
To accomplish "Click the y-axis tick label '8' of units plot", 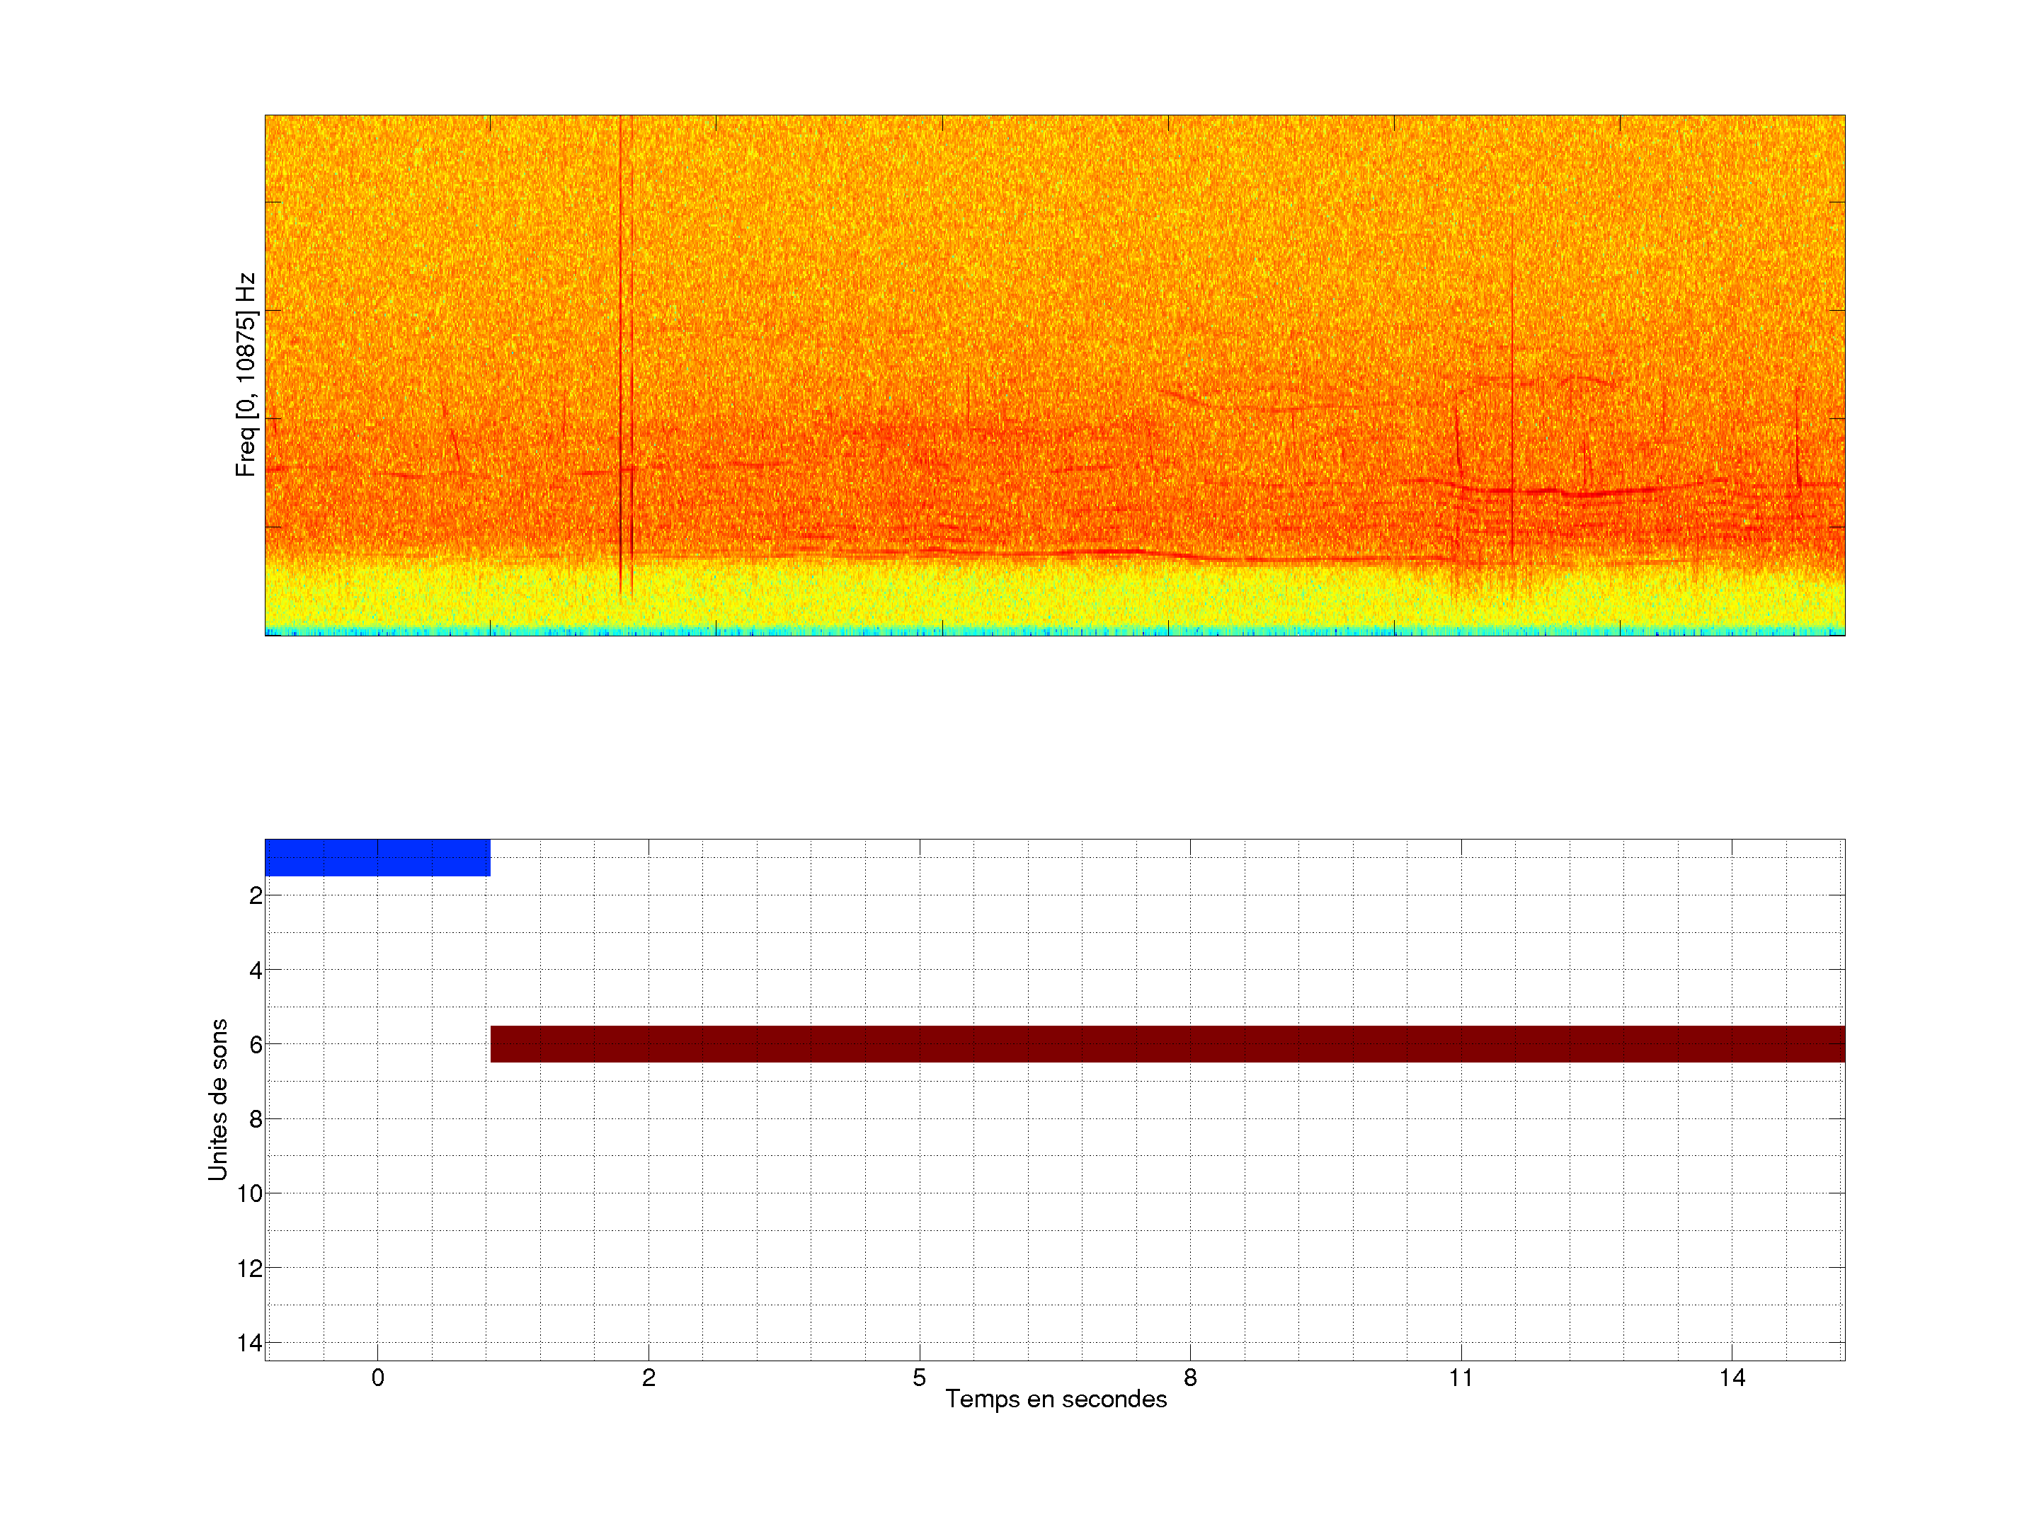I will click(x=256, y=1119).
